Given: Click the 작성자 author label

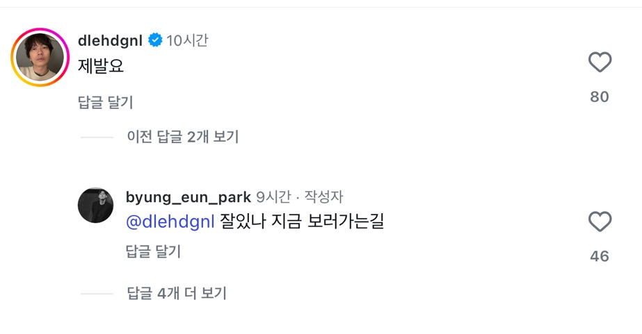Looking at the screenshot, I should [x=324, y=197].
